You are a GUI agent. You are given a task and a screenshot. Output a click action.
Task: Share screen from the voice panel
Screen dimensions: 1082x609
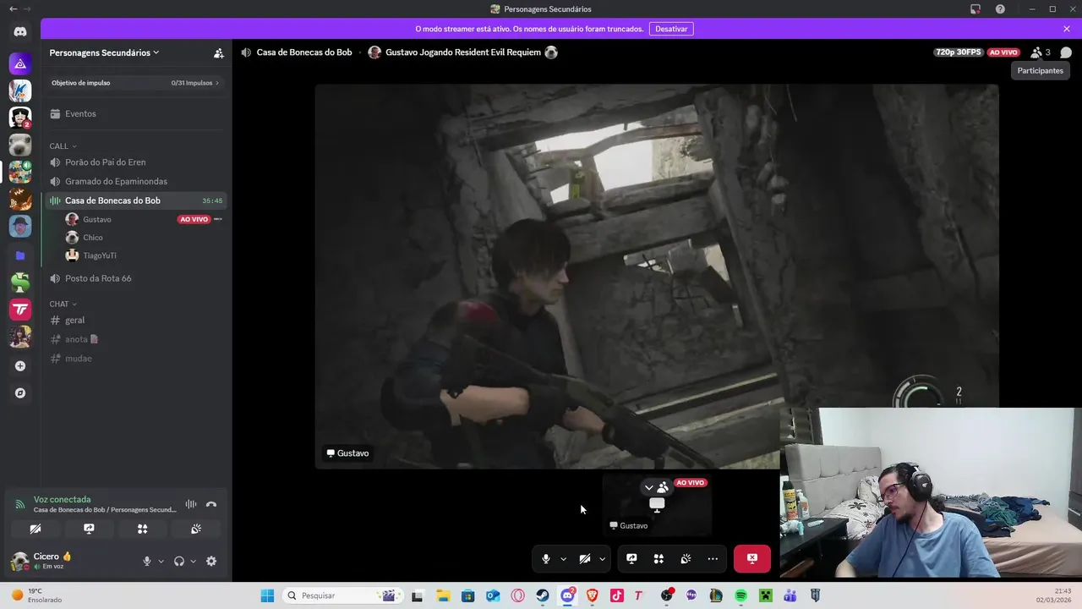(89, 529)
